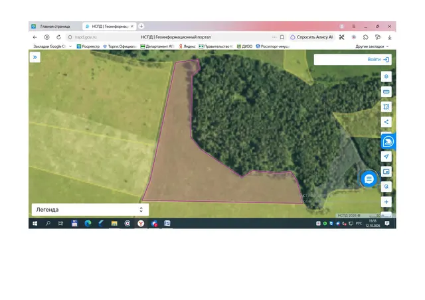Open Windows taskbar search

click(x=48, y=223)
